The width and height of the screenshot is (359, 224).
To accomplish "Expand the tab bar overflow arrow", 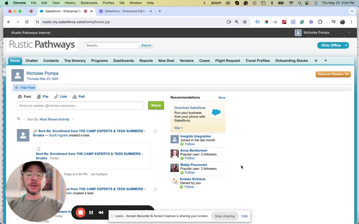I will point(325,60).
